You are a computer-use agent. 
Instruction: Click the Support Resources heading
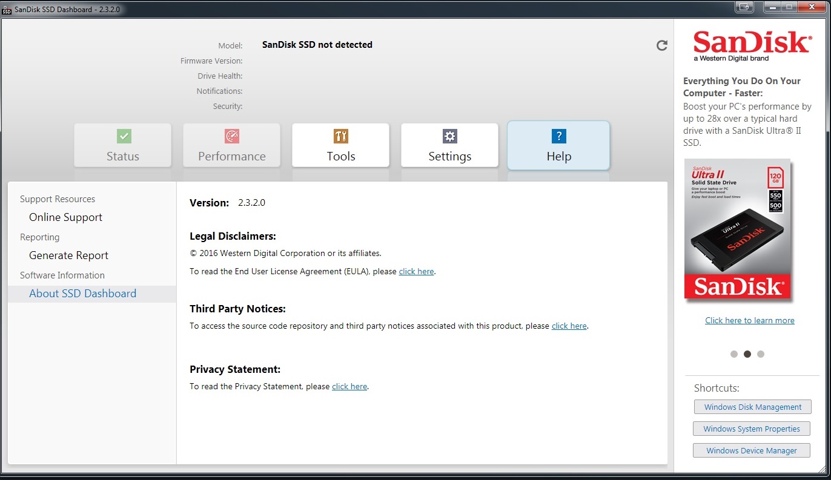[x=58, y=199]
